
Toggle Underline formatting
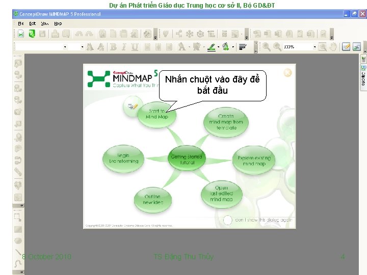pos(135,47)
